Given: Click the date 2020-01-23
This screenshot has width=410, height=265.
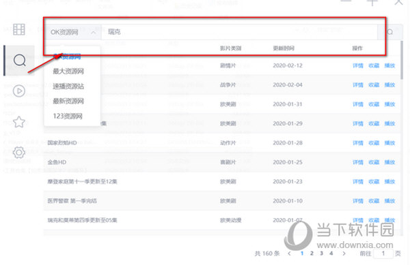Looking at the screenshot, I should pyautogui.click(x=288, y=182).
